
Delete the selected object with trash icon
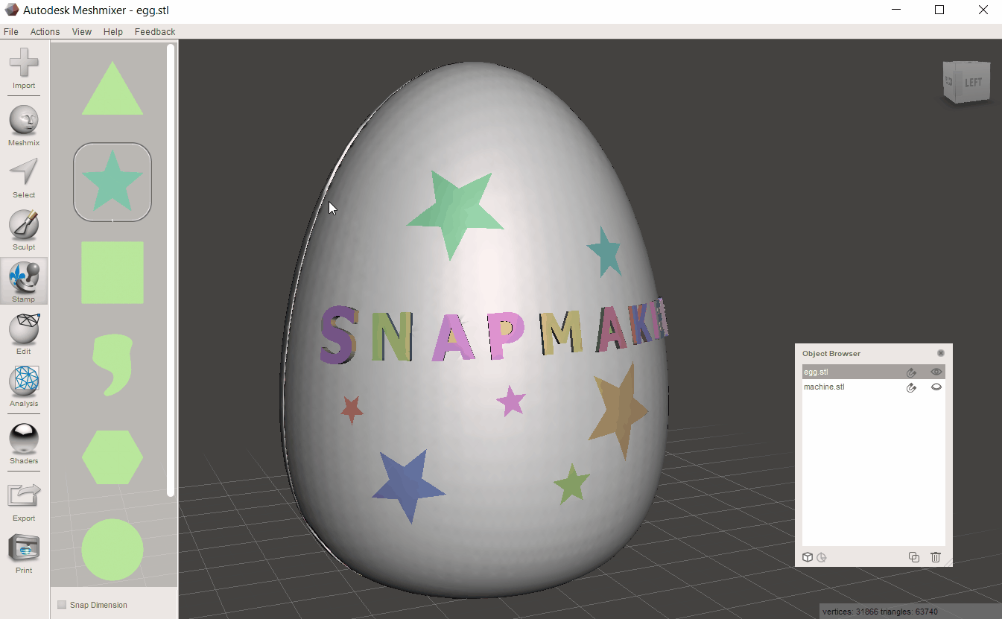pos(936,557)
